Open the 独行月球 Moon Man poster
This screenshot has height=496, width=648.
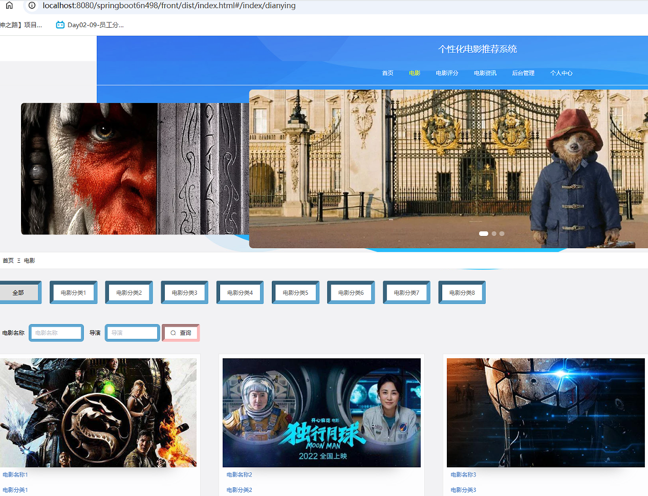[321, 413]
